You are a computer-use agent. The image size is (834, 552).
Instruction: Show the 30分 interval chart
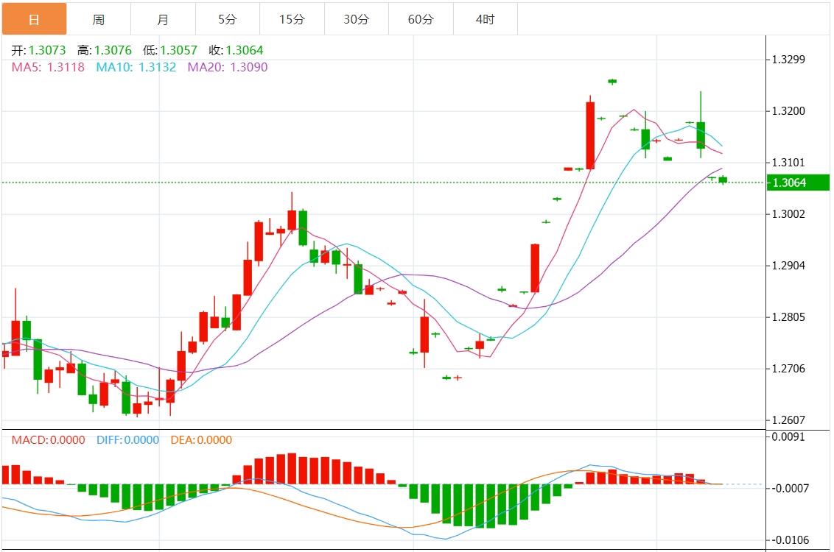357,19
